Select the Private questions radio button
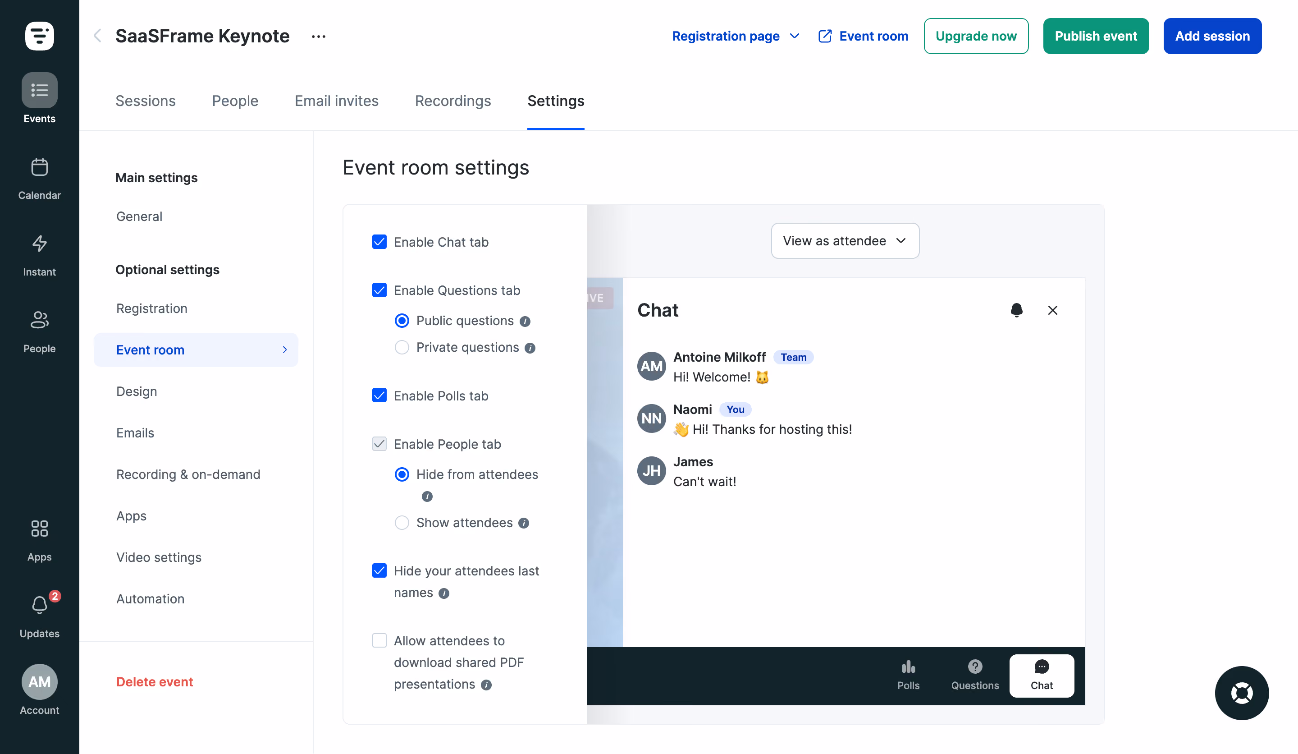 pos(402,348)
